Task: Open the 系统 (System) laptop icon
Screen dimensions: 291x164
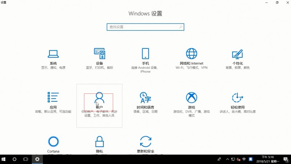Action: pos(53,54)
